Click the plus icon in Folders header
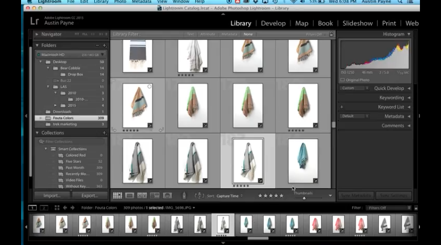The height and width of the screenshot is (245, 441). click(104, 45)
